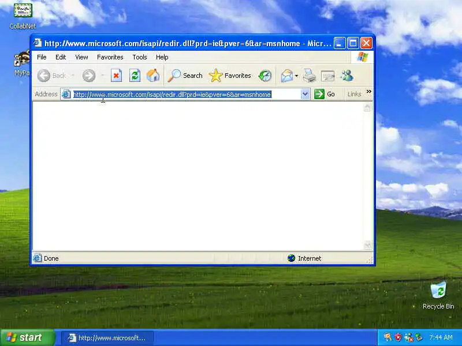Expand the Forward button history arrow
The image size is (462, 346).
click(103, 76)
